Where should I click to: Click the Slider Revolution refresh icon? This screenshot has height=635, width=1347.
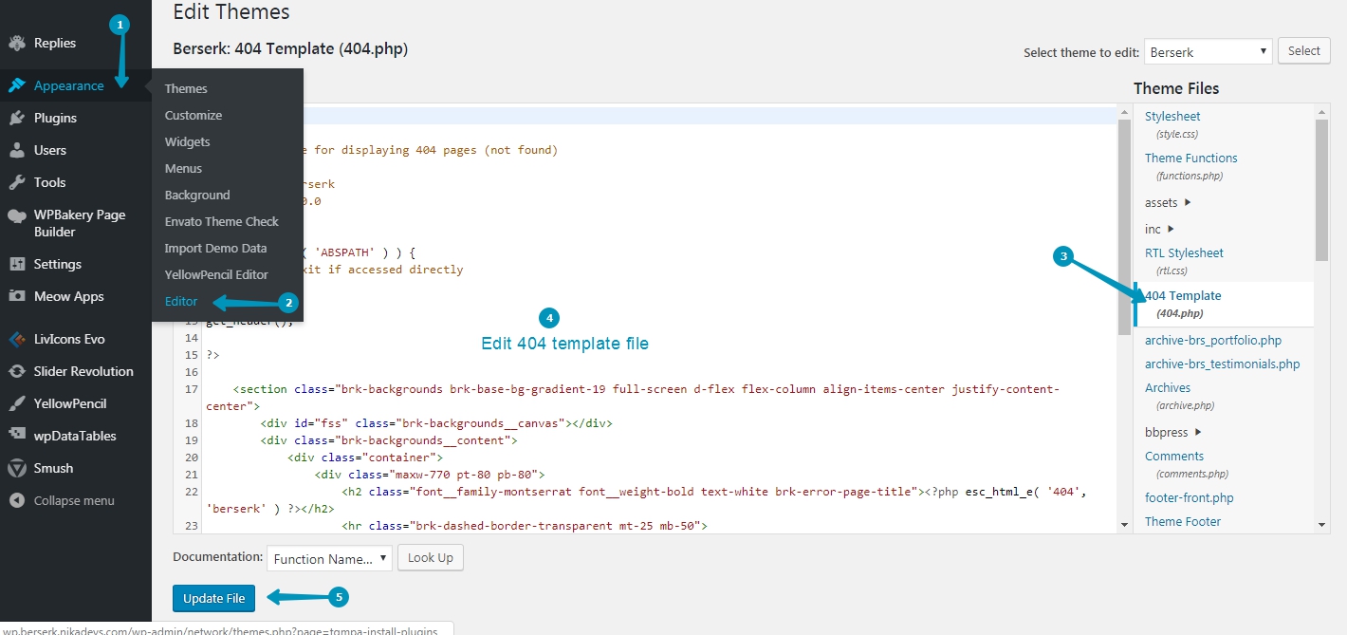coord(17,372)
